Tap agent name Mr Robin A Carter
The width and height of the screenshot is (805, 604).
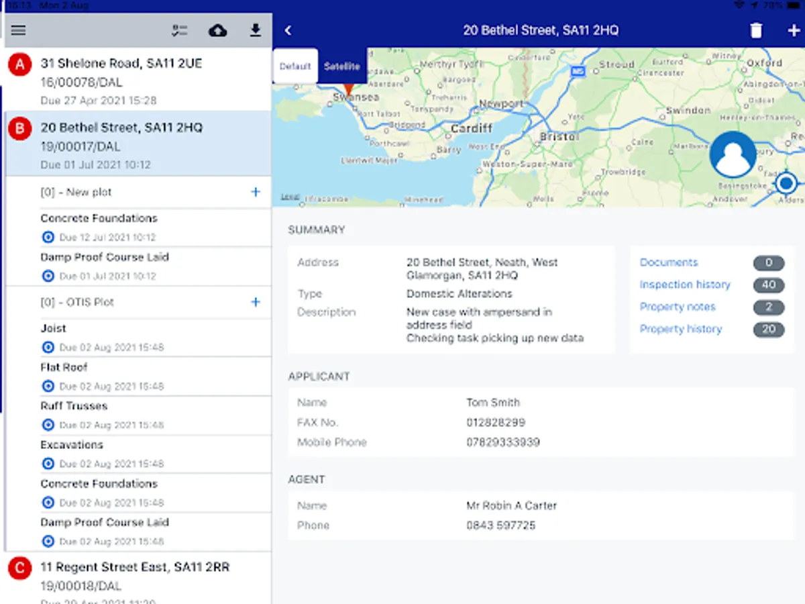[x=512, y=505]
